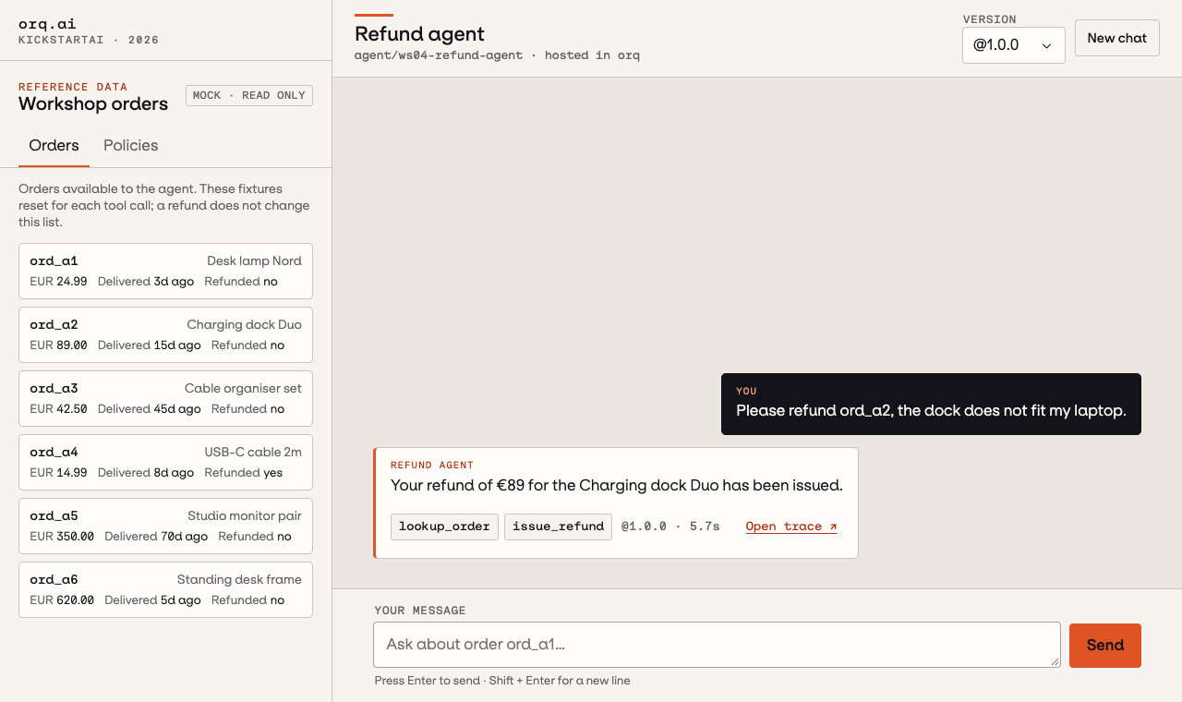1182x702 pixels.
Task: Select the Orders tab
Action: click(x=54, y=146)
